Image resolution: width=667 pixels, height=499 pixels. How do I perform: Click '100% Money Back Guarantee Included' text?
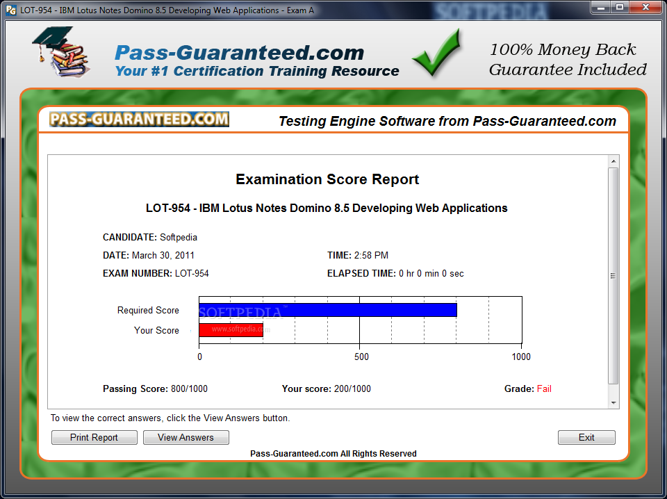[x=568, y=59]
